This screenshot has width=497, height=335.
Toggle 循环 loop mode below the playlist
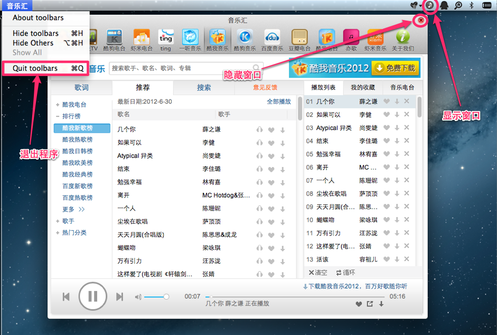345,273
